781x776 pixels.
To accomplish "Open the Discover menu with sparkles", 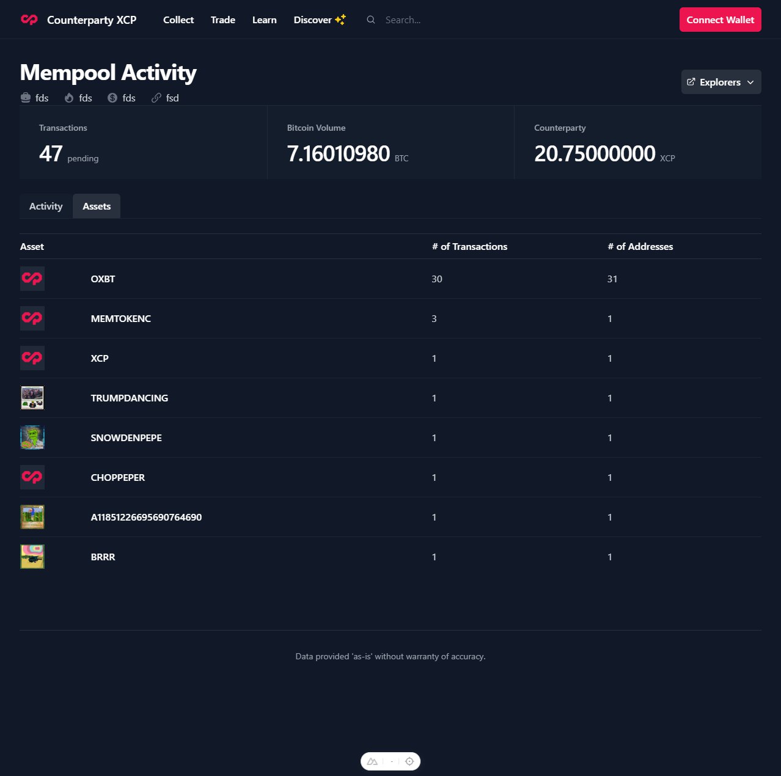I will tap(319, 20).
